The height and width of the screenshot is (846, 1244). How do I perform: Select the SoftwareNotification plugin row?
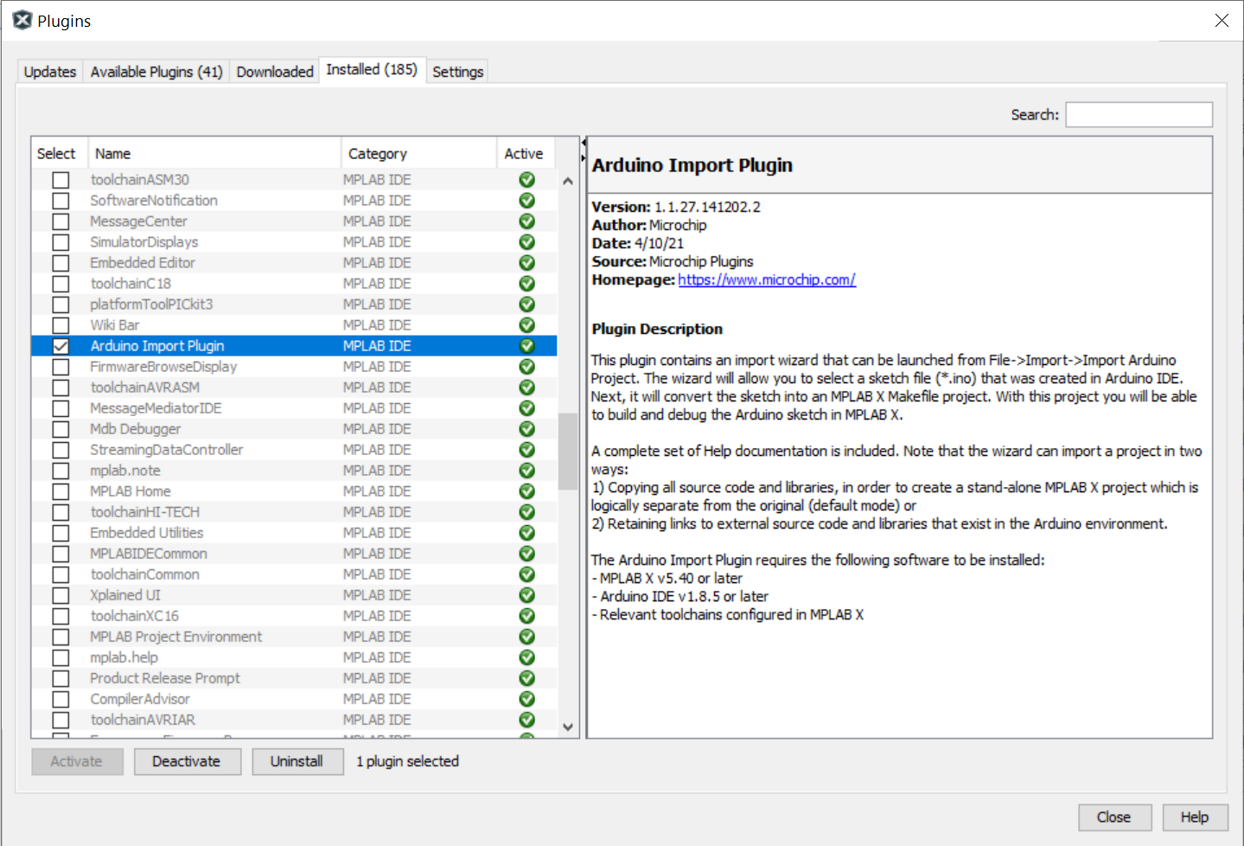(x=294, y=201)
